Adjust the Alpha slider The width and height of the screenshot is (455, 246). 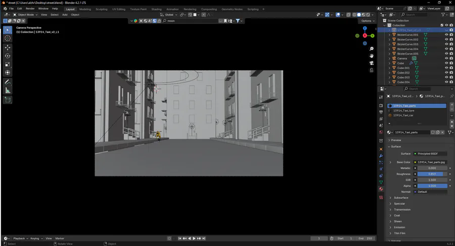tap(432, 186)
